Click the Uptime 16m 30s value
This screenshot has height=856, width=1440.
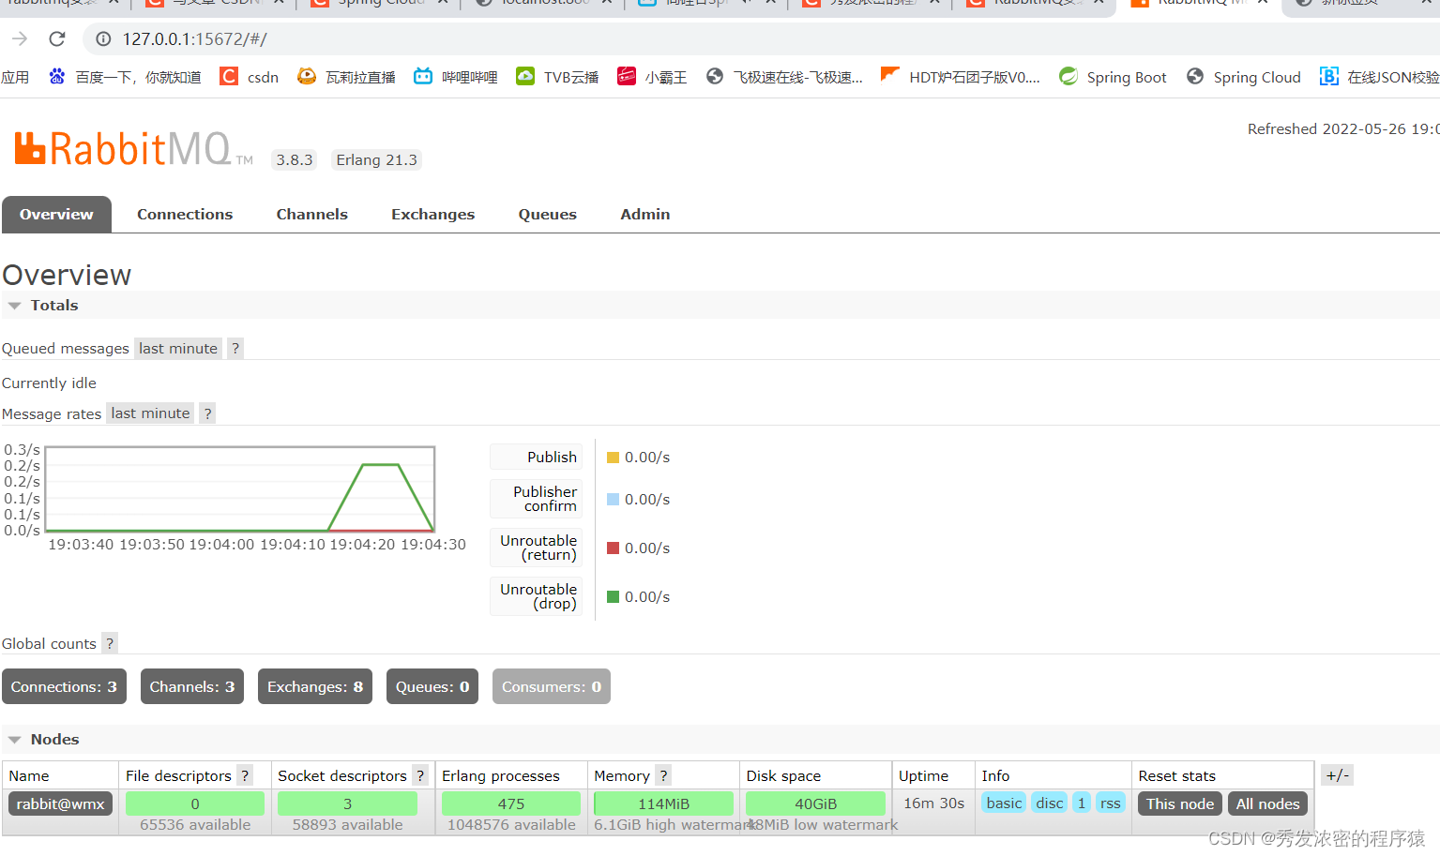click(933, 803)
